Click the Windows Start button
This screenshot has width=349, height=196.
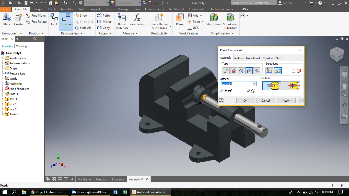[4, 192]
